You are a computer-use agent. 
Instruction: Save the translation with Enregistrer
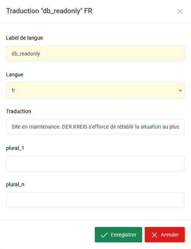[x=118, y=235]
